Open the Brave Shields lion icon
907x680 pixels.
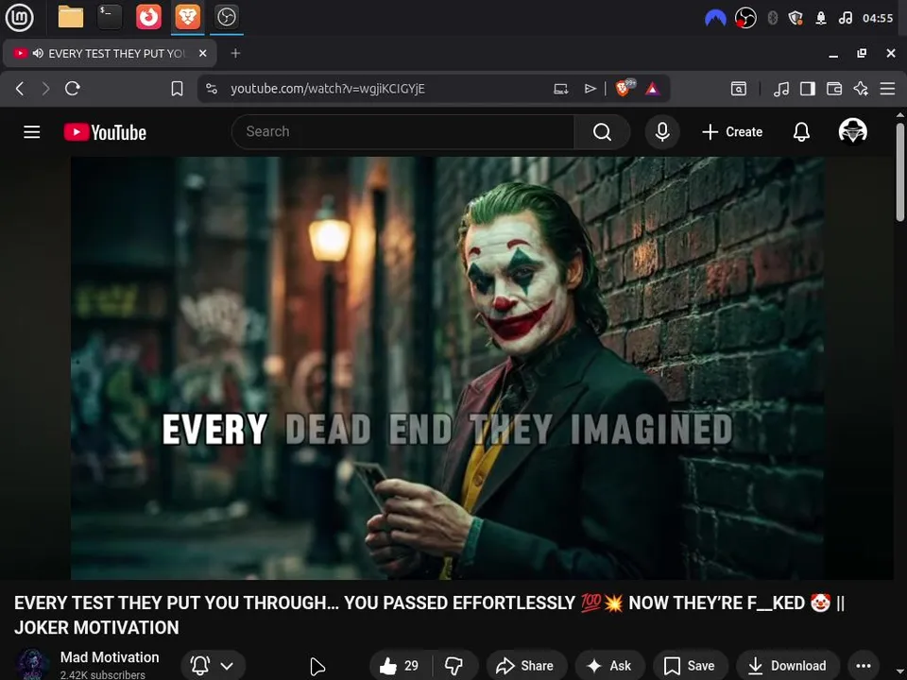click(x=625, y=88)
